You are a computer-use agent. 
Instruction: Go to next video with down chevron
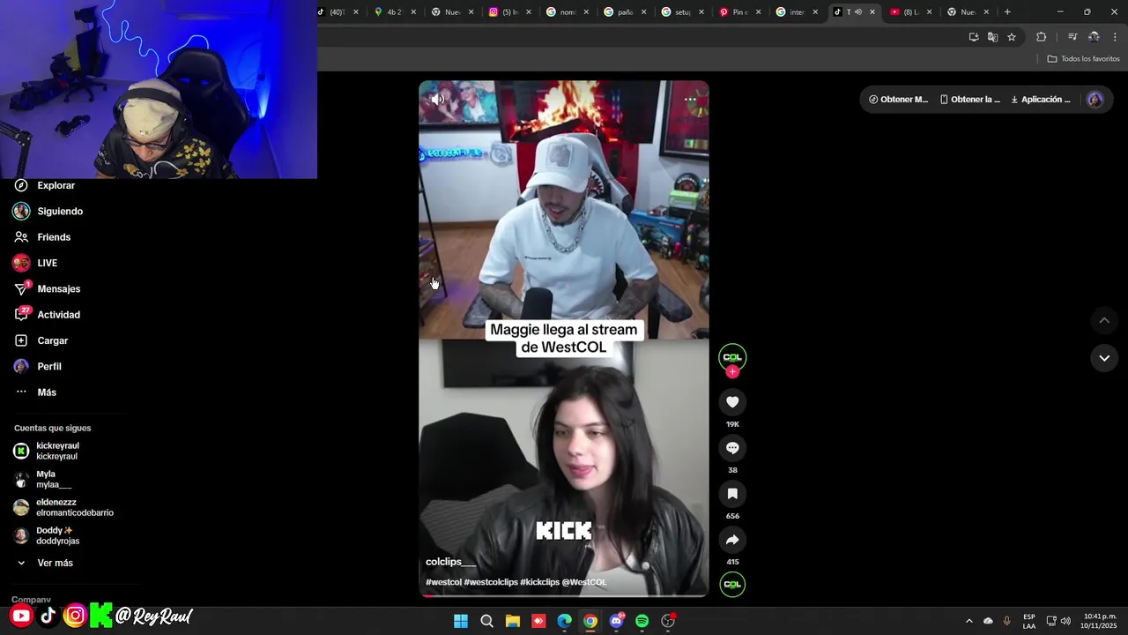click(1104, 358)
